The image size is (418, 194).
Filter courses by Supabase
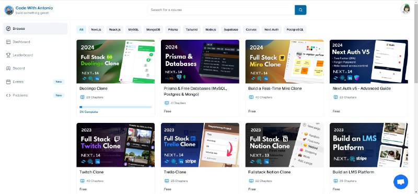231,30
